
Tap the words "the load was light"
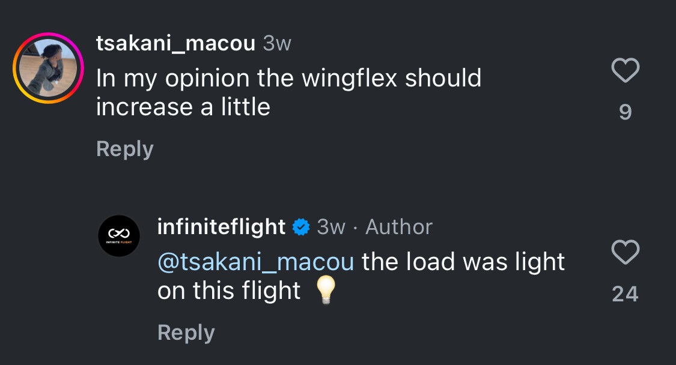point(463,262)
